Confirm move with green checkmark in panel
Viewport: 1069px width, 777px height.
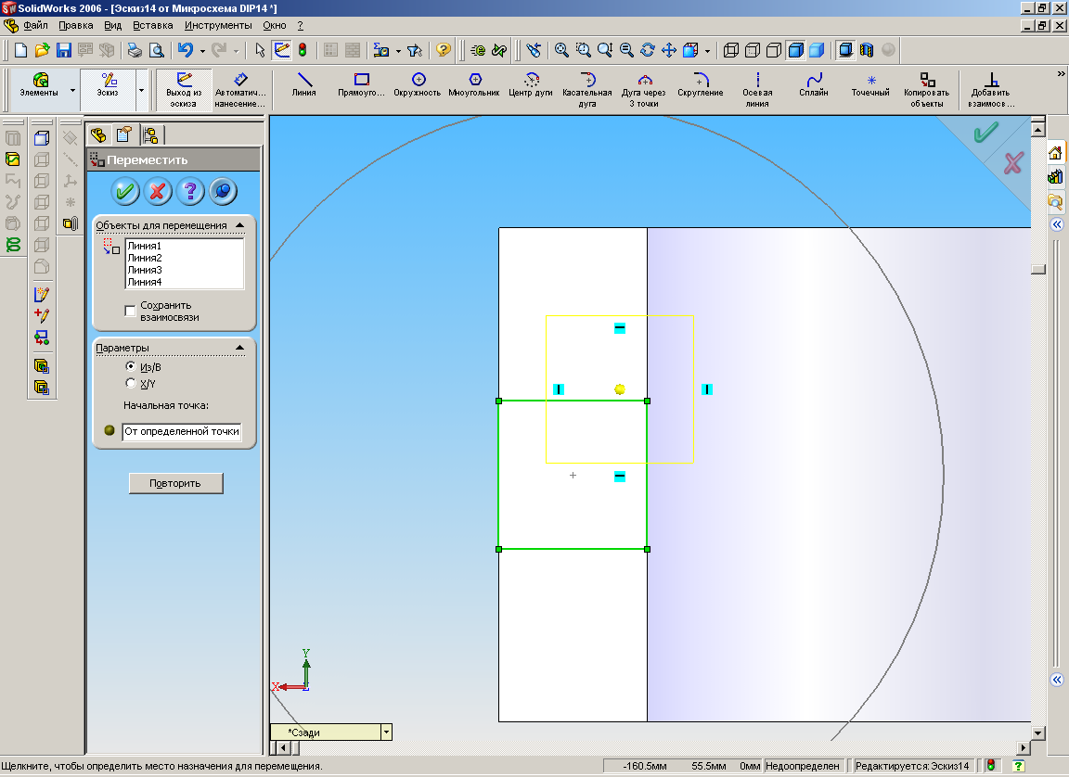pyautogui.click(x=124, y=191)
